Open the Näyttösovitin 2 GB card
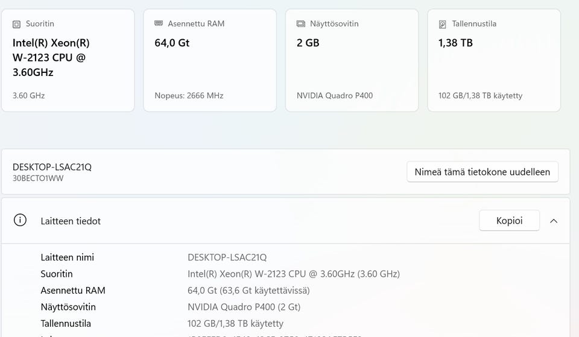Viewport: 579px width, 337px height. tap(352, 60)
